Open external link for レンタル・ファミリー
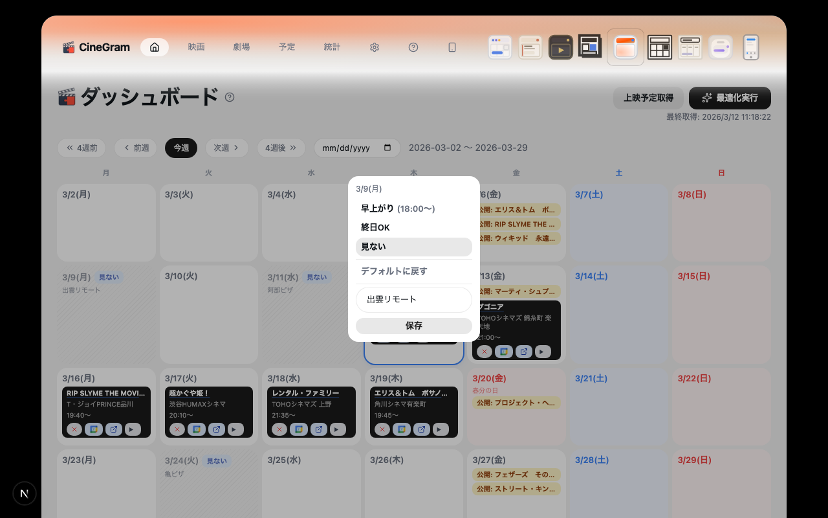Image resolution: width=828 pixels, height=518 pixels. [x=318, y=429]
